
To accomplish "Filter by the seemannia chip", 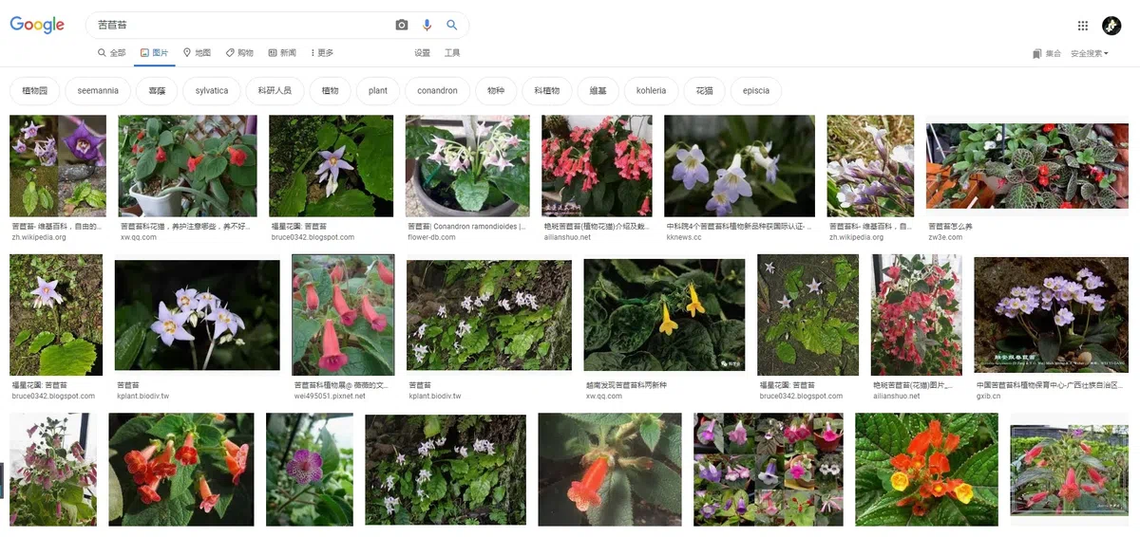I will tap(98, 91).
